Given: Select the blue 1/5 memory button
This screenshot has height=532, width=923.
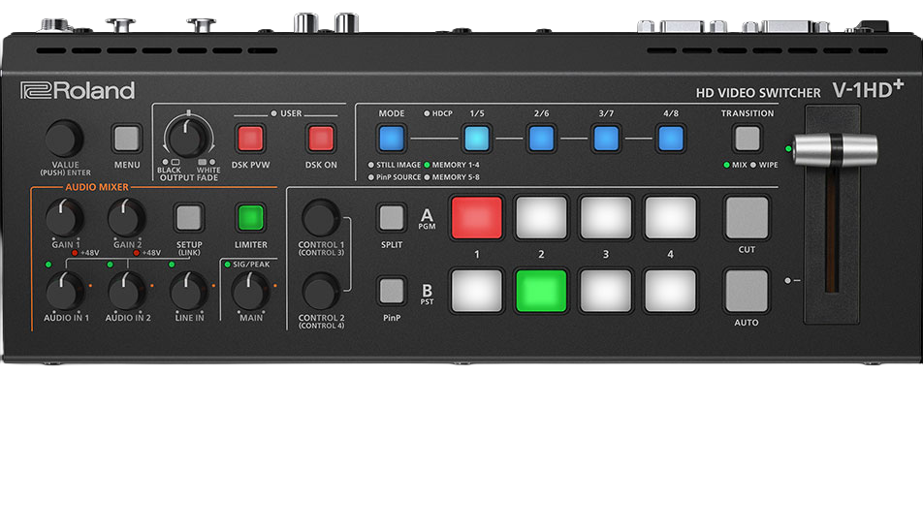Looking at the screenshot, I should (476, 139).
